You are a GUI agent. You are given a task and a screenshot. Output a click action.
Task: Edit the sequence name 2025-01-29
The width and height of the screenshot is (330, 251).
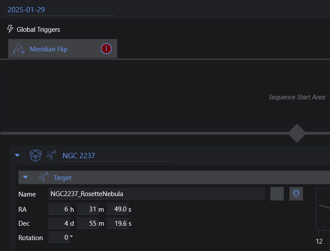pyautogui.click(x=60, y=10)
